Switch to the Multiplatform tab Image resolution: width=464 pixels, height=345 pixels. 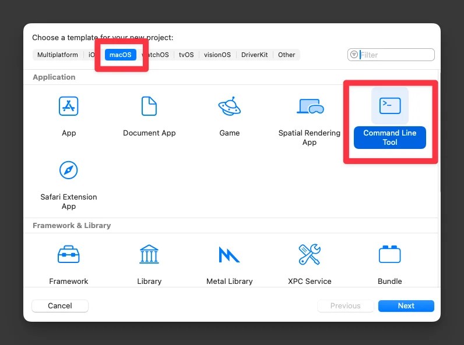tap(58, 55)
